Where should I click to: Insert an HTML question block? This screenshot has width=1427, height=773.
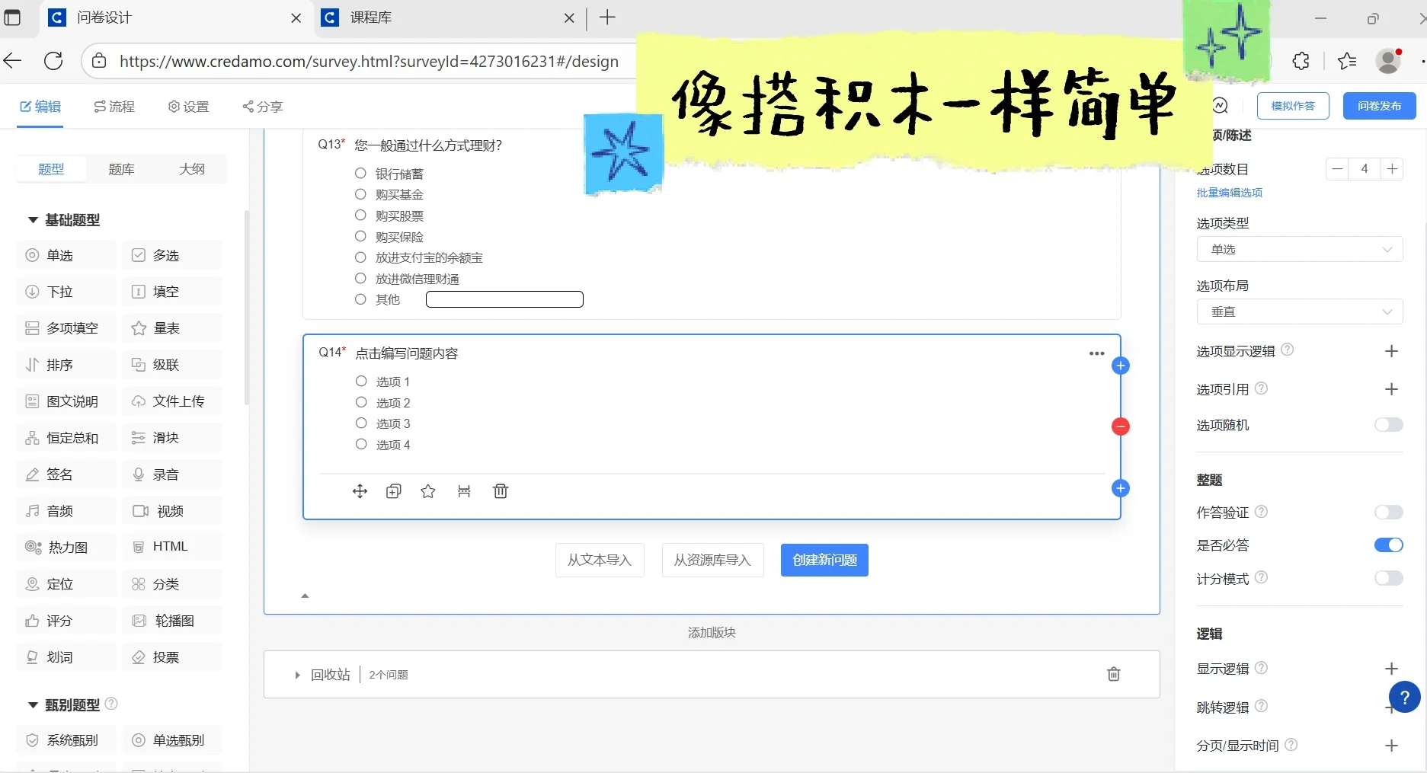(x=171, y=546)
